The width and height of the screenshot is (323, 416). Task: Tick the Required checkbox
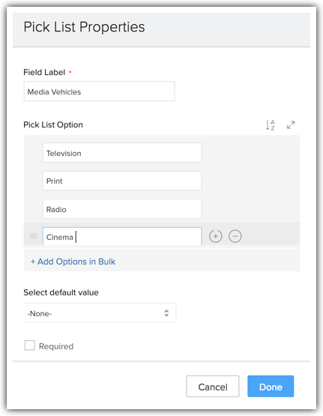(x=30, y=346)
